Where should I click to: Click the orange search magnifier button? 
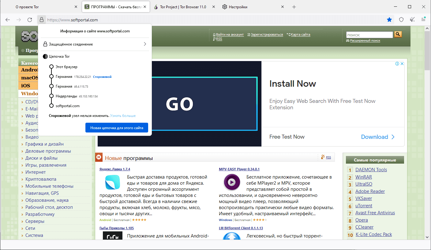(x=398, y=34)
